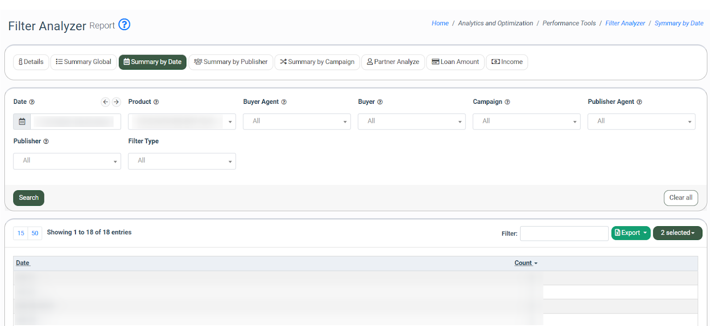Screen dimensions: 710x326
Task: Expand the Campaign dropdown
Action: coord(526,122)
